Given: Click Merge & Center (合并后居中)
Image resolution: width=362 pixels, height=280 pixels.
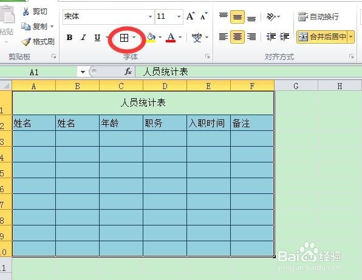Looking at the screenshot, I should (x=323, y=37).
